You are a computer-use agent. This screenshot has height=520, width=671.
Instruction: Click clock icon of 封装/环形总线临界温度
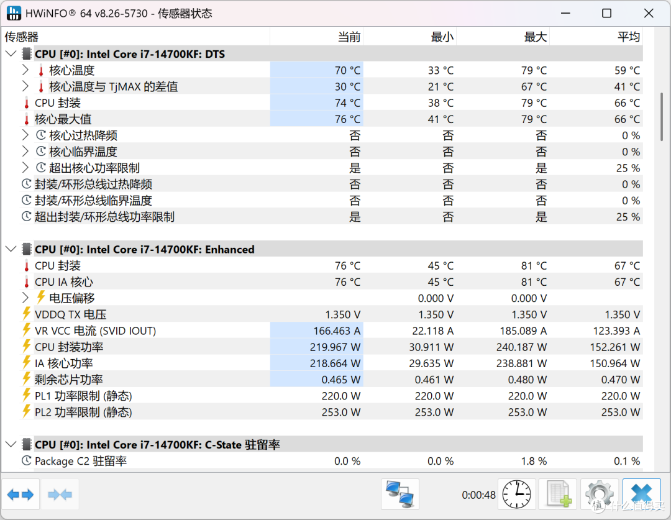tap(27, 200)
